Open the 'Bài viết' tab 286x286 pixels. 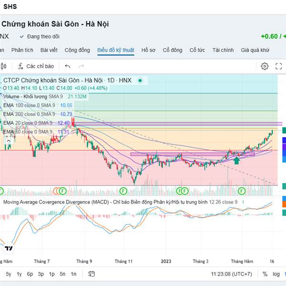[49, 50]
